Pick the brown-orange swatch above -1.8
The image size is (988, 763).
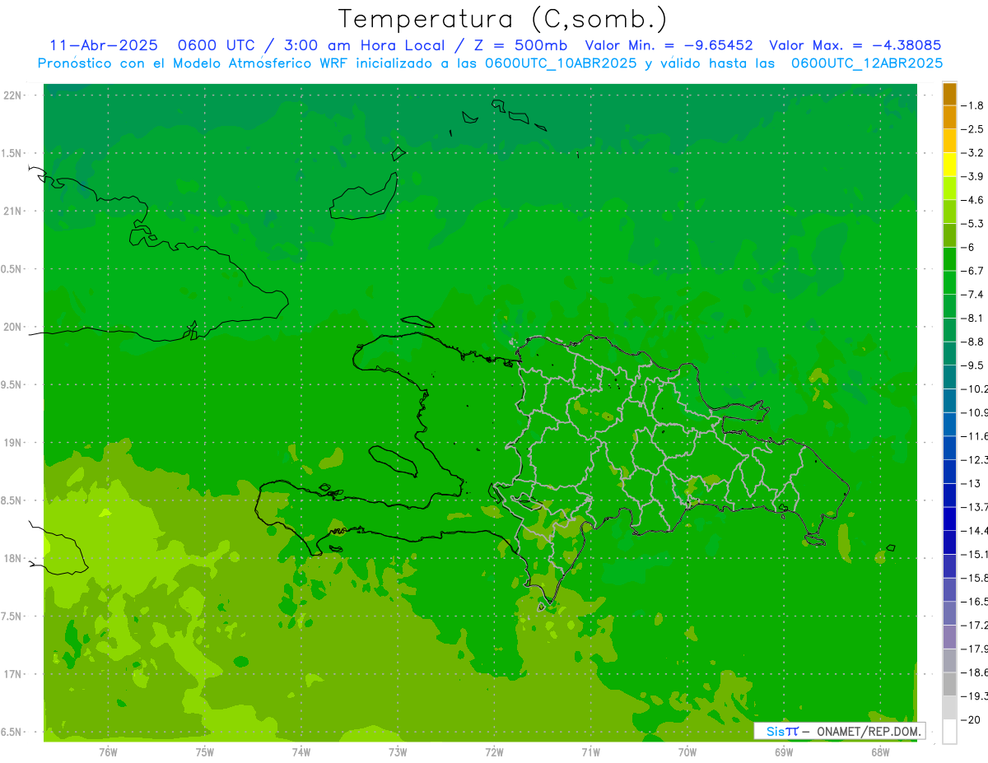[949, 94]
